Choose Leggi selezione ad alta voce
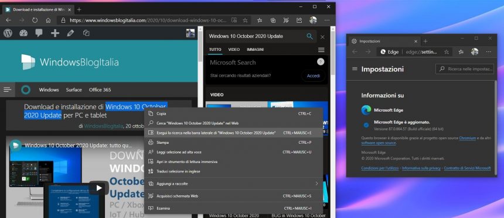 (233, 152)
